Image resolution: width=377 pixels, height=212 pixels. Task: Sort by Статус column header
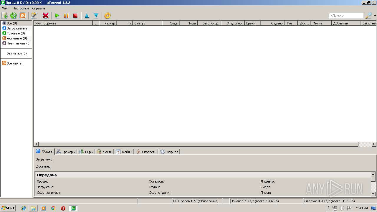(147, 23)
